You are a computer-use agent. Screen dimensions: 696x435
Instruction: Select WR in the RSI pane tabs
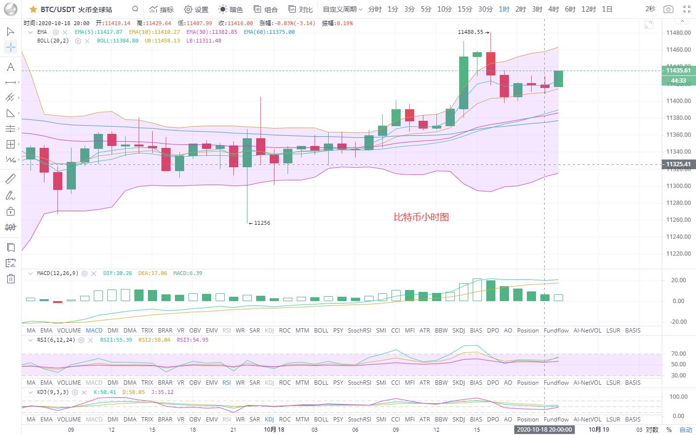point(240,383)
